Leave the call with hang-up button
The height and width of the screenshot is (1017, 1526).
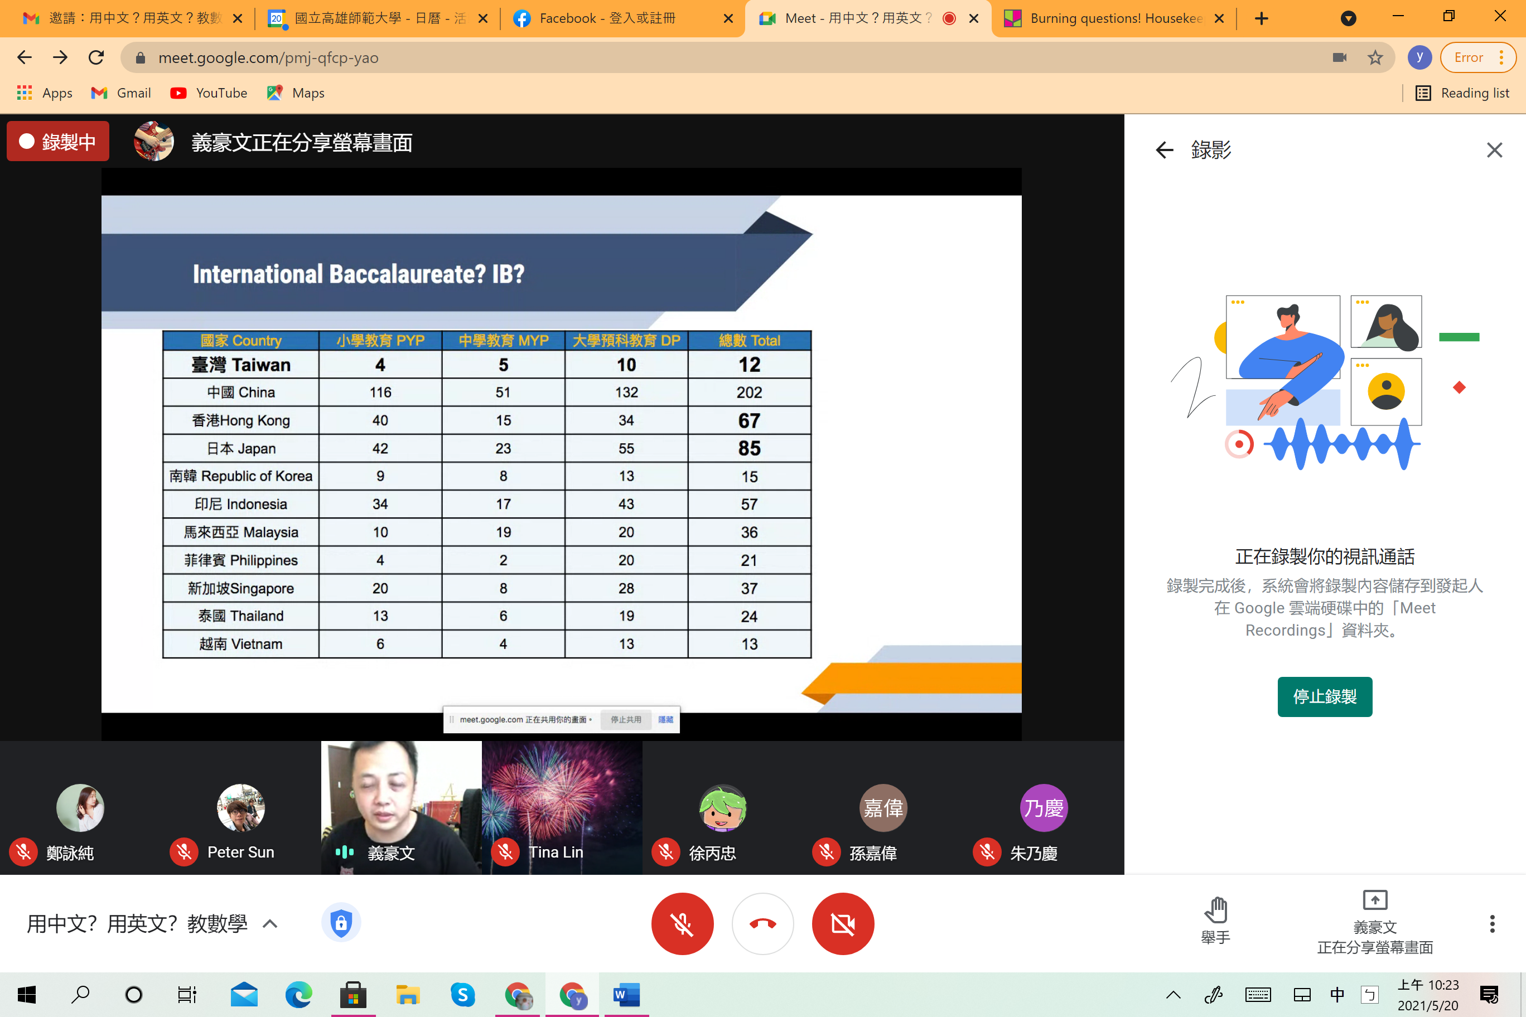tap(762, 923)
